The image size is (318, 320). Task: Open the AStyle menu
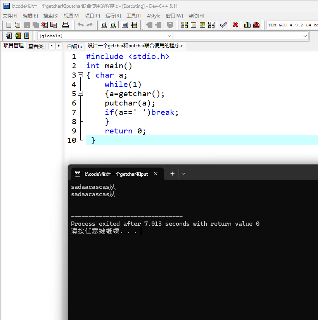coord(154,16)
